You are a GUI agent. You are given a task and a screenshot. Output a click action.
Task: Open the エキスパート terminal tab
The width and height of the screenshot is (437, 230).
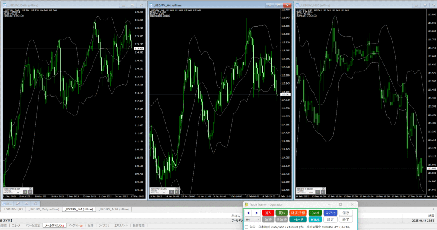pos(121,226)
